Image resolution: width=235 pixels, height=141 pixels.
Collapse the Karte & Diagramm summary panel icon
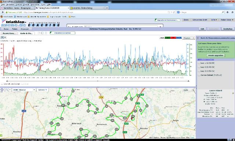(x=198, y=38)
